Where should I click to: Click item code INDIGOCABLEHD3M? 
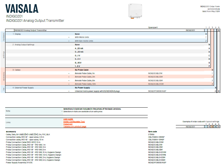[x=157, y=157]
